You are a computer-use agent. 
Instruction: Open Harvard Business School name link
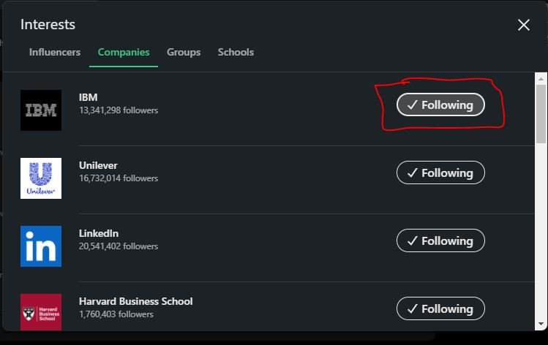point(135,301)
